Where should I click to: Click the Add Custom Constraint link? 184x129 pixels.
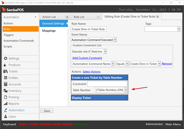[x=87, y=58]
